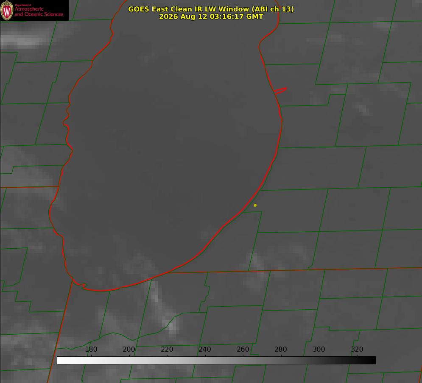Viewport: 422px width, 383px height.
Task: Click the white end of the grayscale colorbar
Action: pyautogui.click(x=60, y=361)
